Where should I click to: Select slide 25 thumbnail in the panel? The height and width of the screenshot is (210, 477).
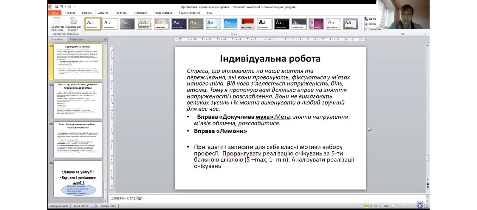tap(78, 140)
